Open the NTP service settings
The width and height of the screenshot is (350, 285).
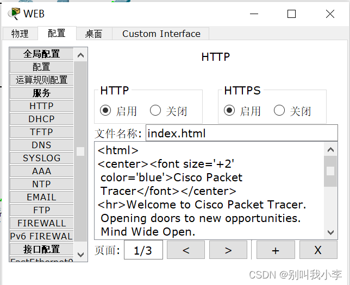[41, 184]
